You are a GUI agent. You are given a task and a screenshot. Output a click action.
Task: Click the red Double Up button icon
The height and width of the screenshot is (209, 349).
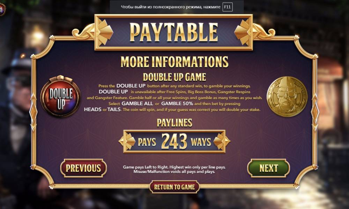pos(60,96)
